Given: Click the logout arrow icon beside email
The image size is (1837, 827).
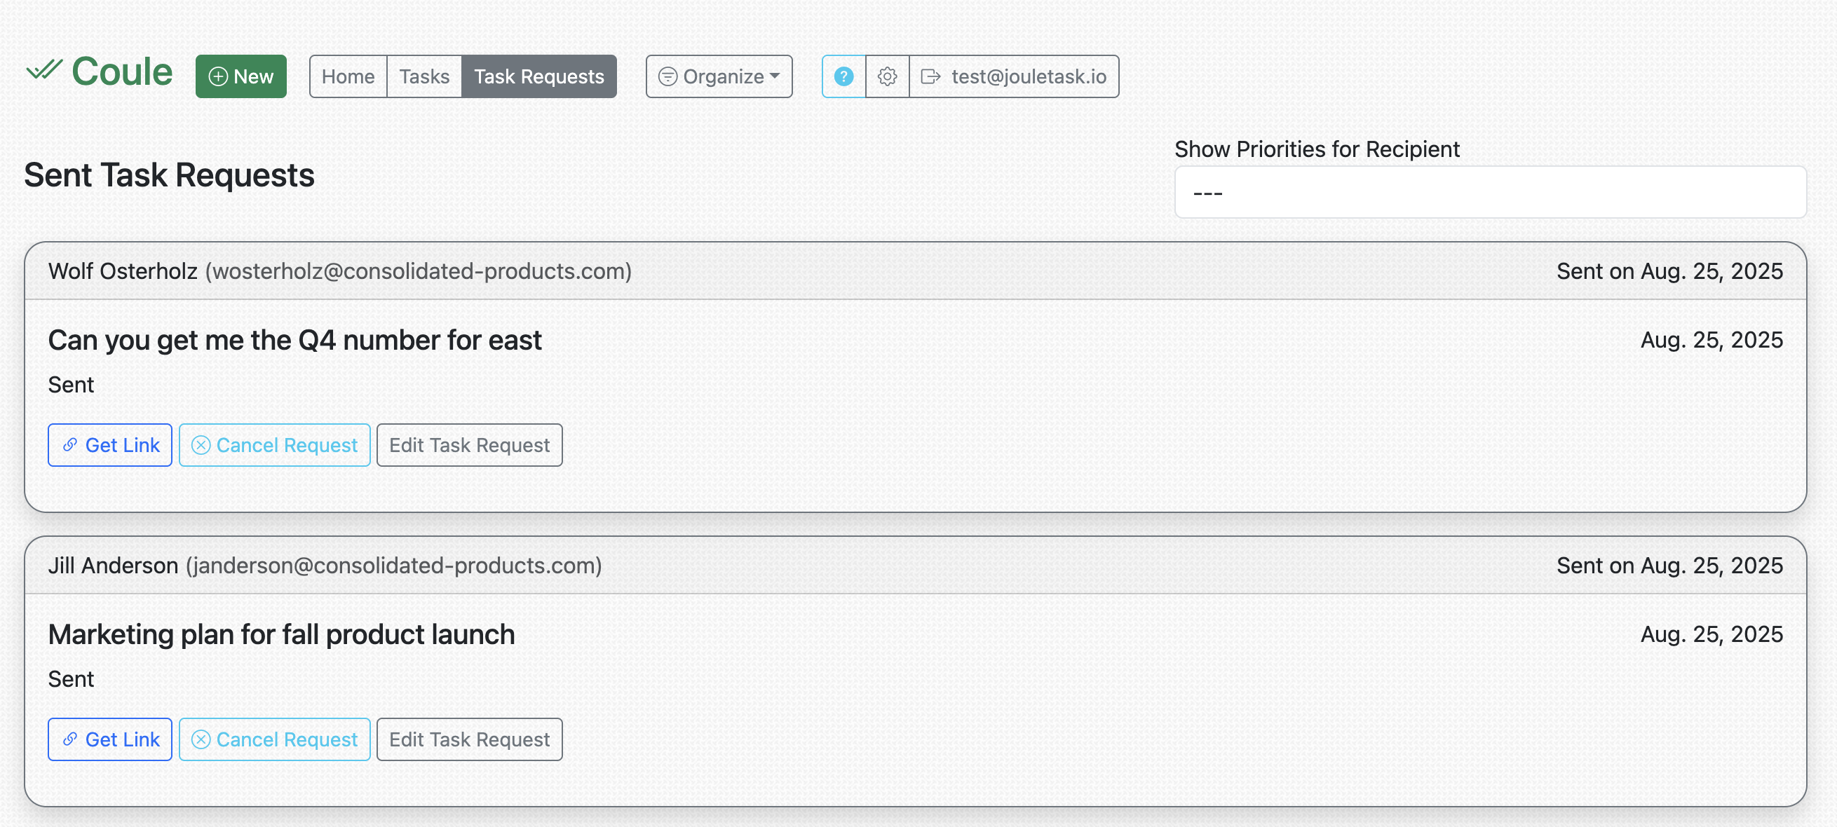Looking at the screenshot, I should coord(930,76).
